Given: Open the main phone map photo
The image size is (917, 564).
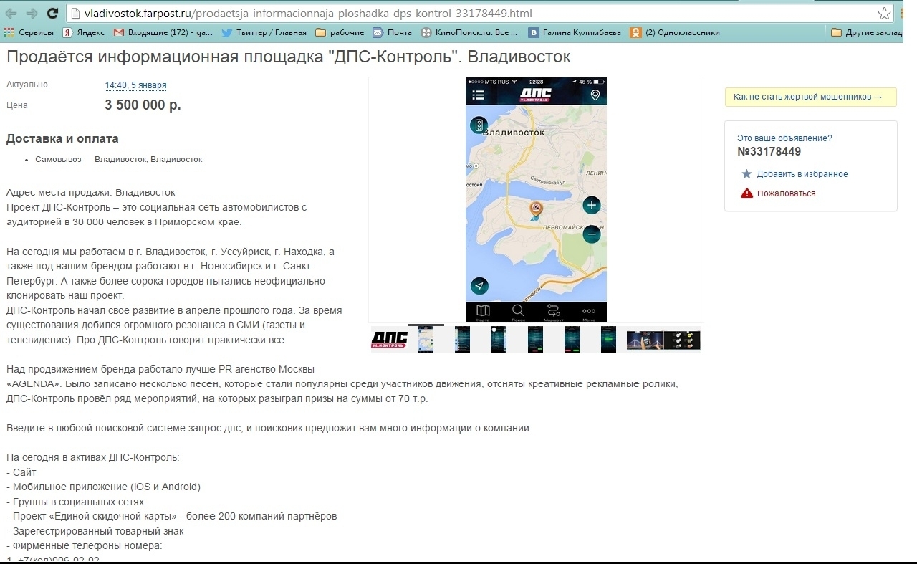Looking at the screenshot, I should [536, 200].
